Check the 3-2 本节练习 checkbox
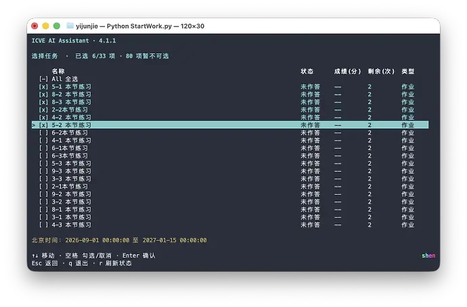This screenshot has height=307, width=467. pyautogui.click(x=43, y=202)
